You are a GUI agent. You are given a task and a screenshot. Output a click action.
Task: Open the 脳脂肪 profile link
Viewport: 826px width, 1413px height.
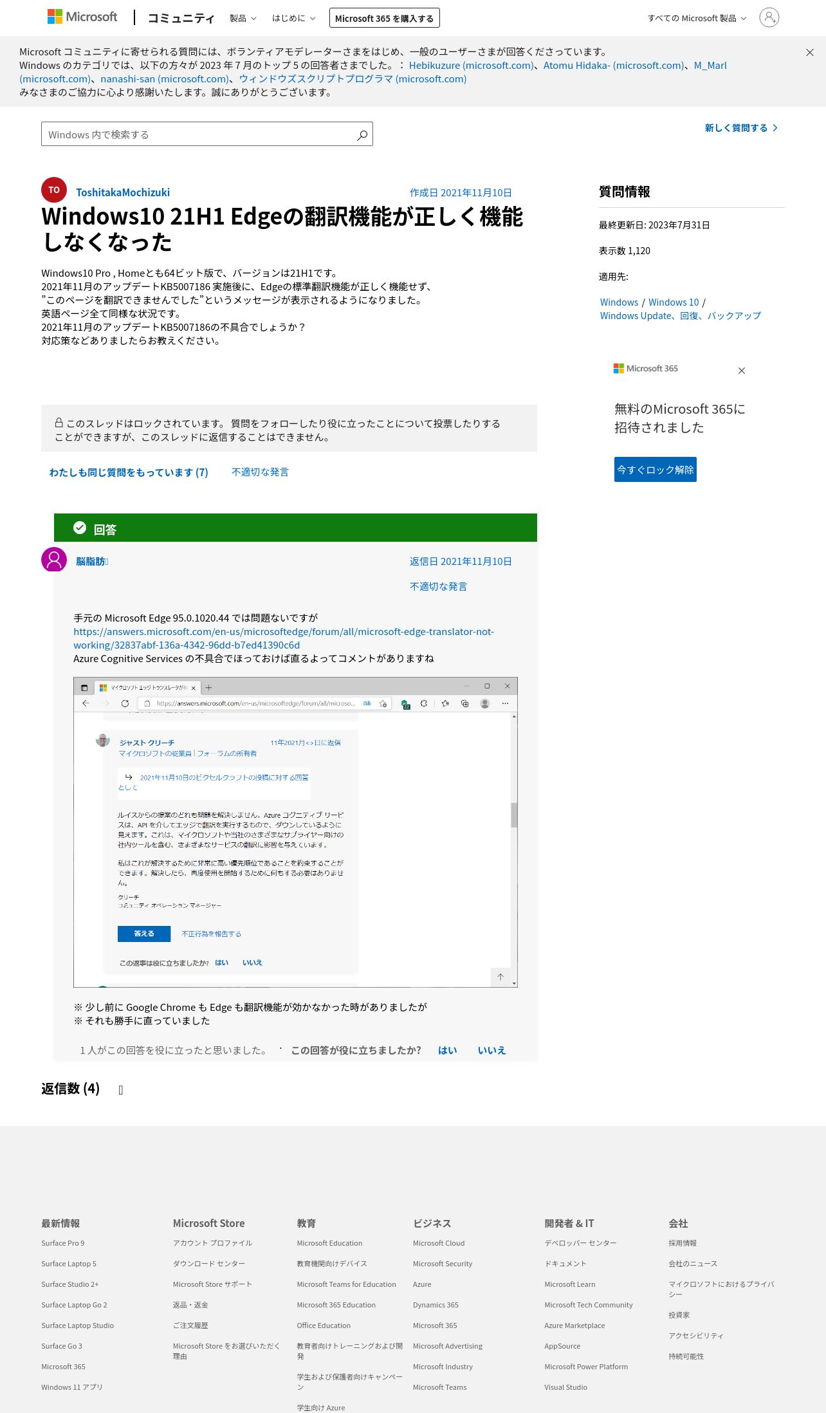[x=92, y=561]
